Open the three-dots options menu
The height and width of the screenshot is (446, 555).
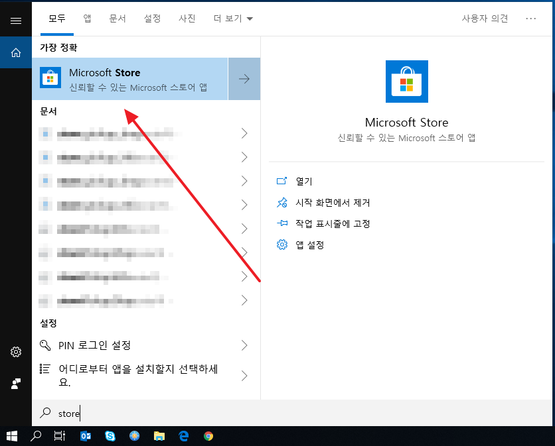coord(530,19)
